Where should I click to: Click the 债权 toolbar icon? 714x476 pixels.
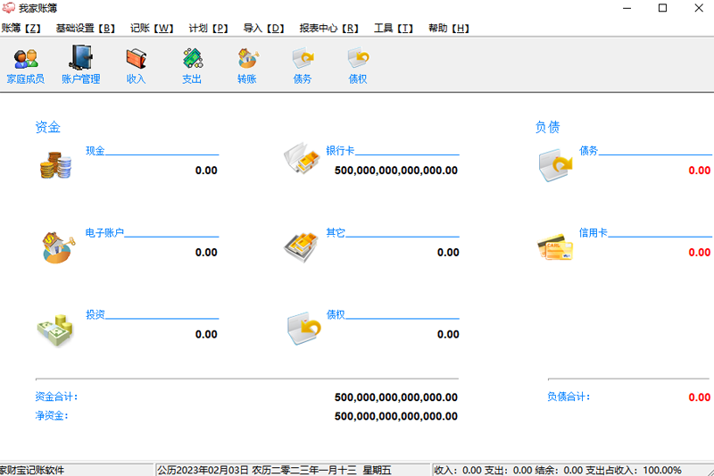click(x=358, y=66)
